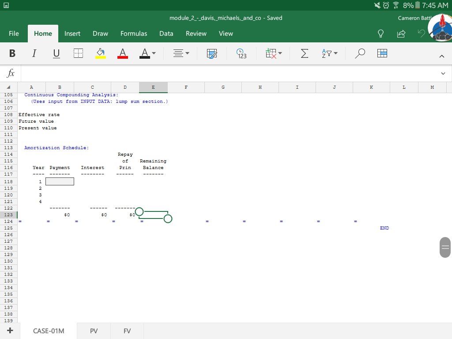Screen dimensions: 452x339
Task: Toggle Italic formatting
Action: (34, 53)
